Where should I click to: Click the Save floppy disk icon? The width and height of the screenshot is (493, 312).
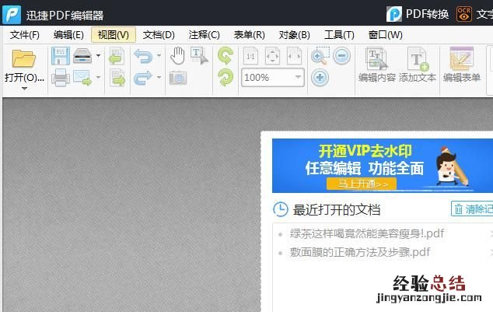(61, 56)
